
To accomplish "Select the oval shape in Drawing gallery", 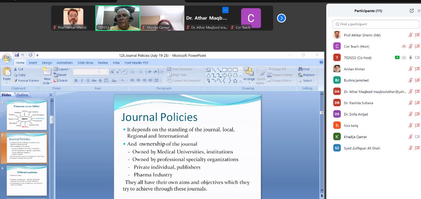I will pos(230,69).
